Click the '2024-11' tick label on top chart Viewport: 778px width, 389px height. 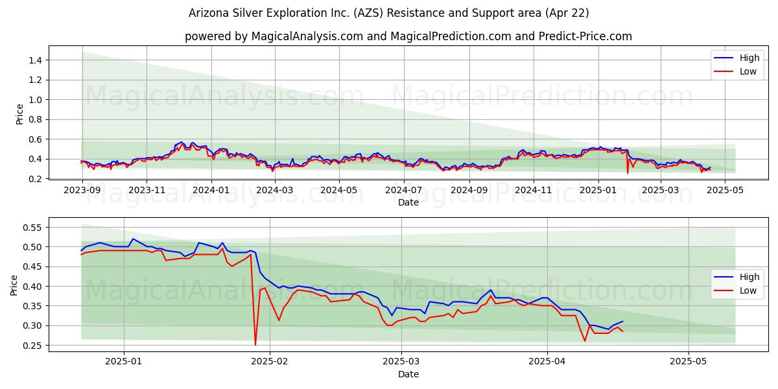[534, 190]
